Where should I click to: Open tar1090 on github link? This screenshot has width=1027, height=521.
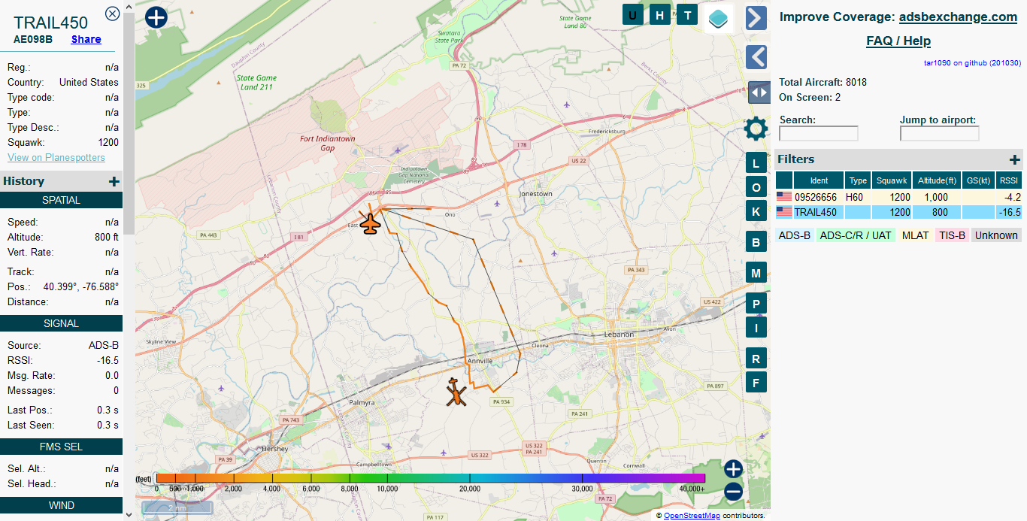click(x=972, y=63)
